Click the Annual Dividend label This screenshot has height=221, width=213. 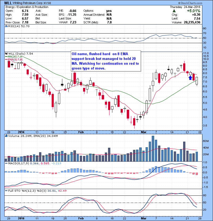94,15
